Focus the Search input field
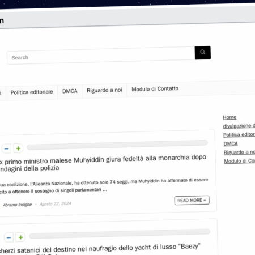The height and width of the screenshot is (255, 255). (101, 56)
